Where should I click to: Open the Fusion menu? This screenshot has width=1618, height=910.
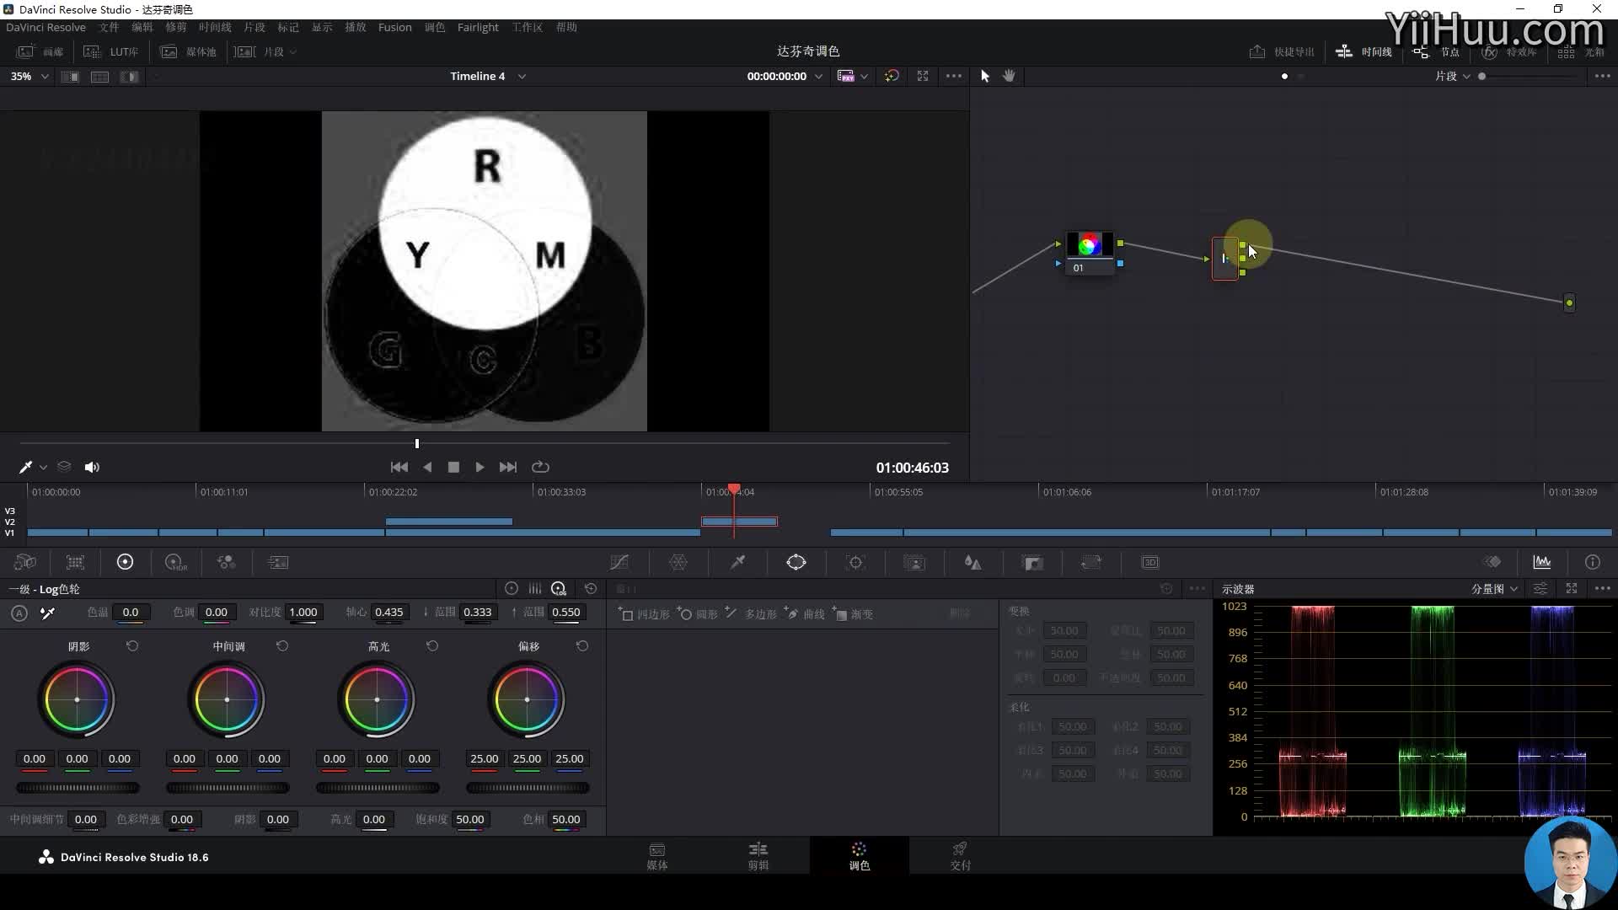pyautogui.click(x=395, y=27)
